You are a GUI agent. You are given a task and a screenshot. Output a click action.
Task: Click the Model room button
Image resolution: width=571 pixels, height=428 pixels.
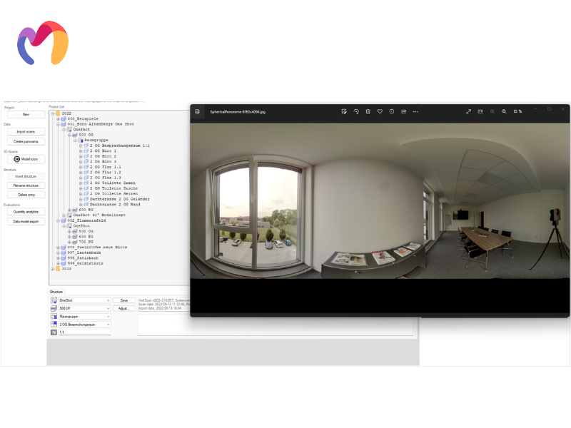point(26,159)
